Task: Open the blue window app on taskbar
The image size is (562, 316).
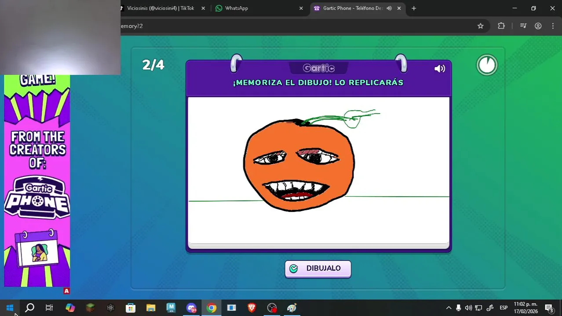Action: tap(232, 308)
